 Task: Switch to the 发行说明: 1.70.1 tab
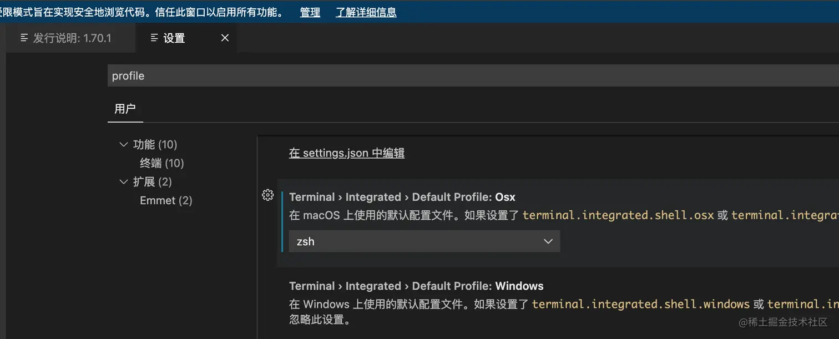[72, 38]
